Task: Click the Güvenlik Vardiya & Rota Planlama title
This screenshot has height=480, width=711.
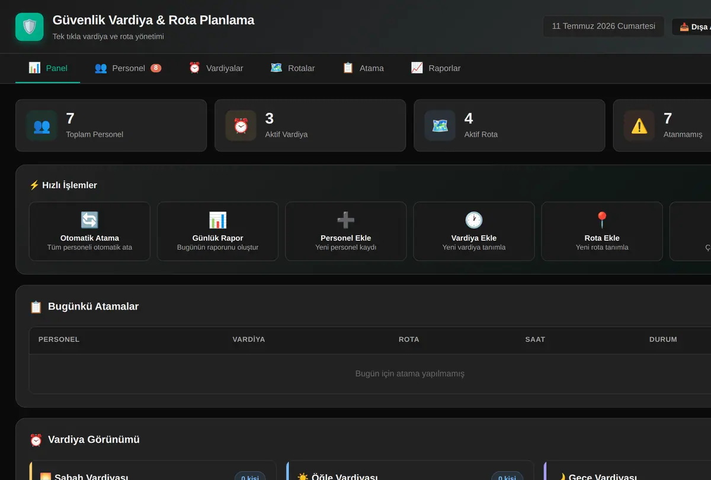Action: 153,20
